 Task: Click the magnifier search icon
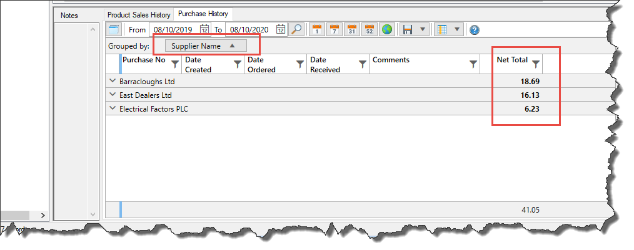click(297, 29)
